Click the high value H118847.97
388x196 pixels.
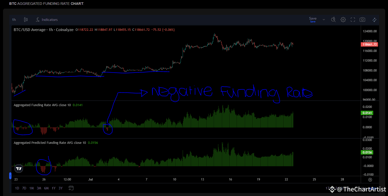tap(103, 30)
